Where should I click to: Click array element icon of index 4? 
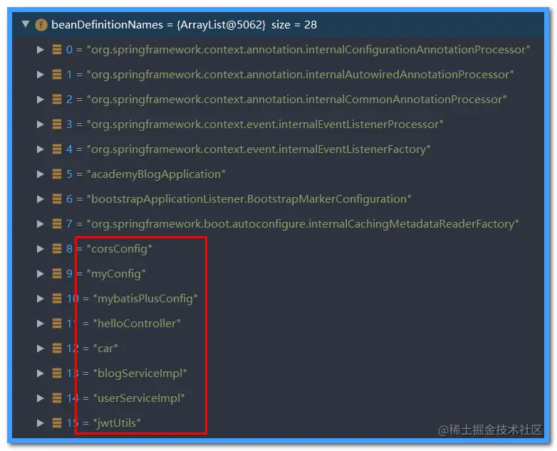[x=57, y=149]
